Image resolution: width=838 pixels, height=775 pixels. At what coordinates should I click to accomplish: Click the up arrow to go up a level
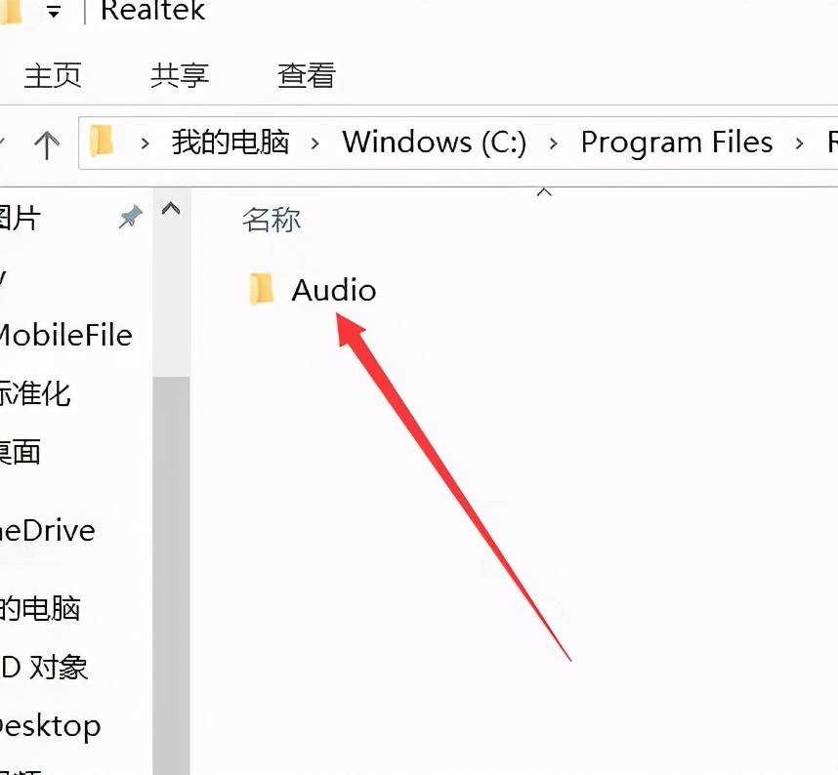[x=47, y=143]
